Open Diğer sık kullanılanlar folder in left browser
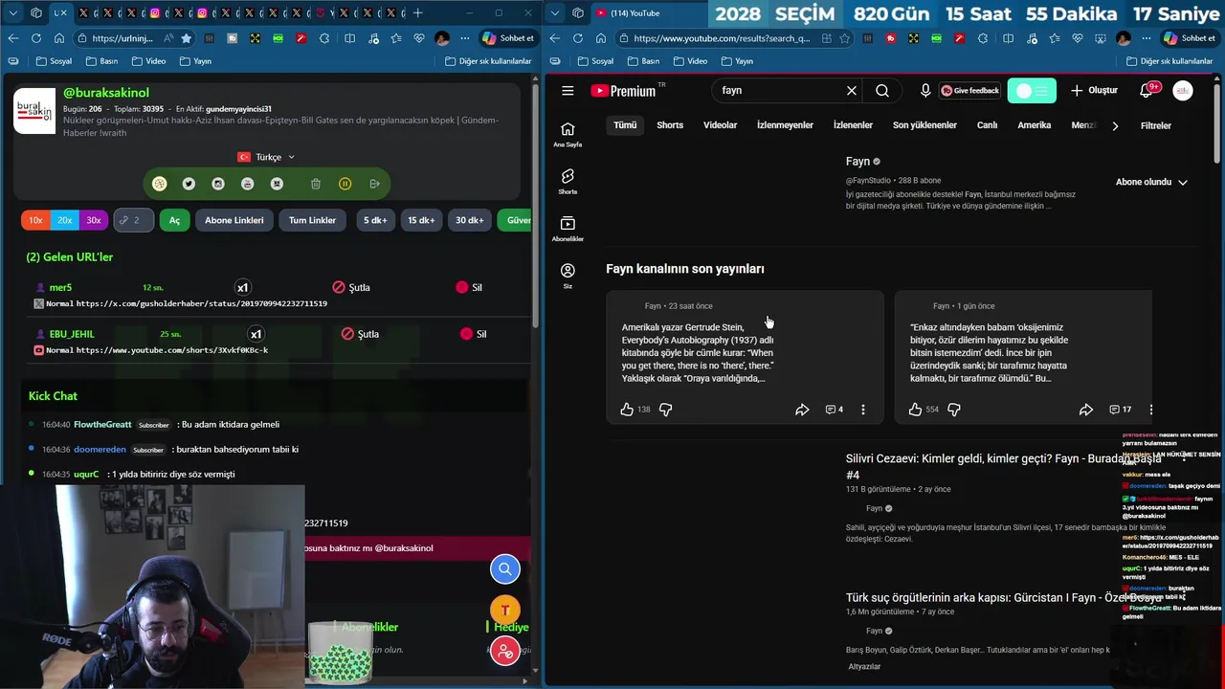 click(488, 61)
